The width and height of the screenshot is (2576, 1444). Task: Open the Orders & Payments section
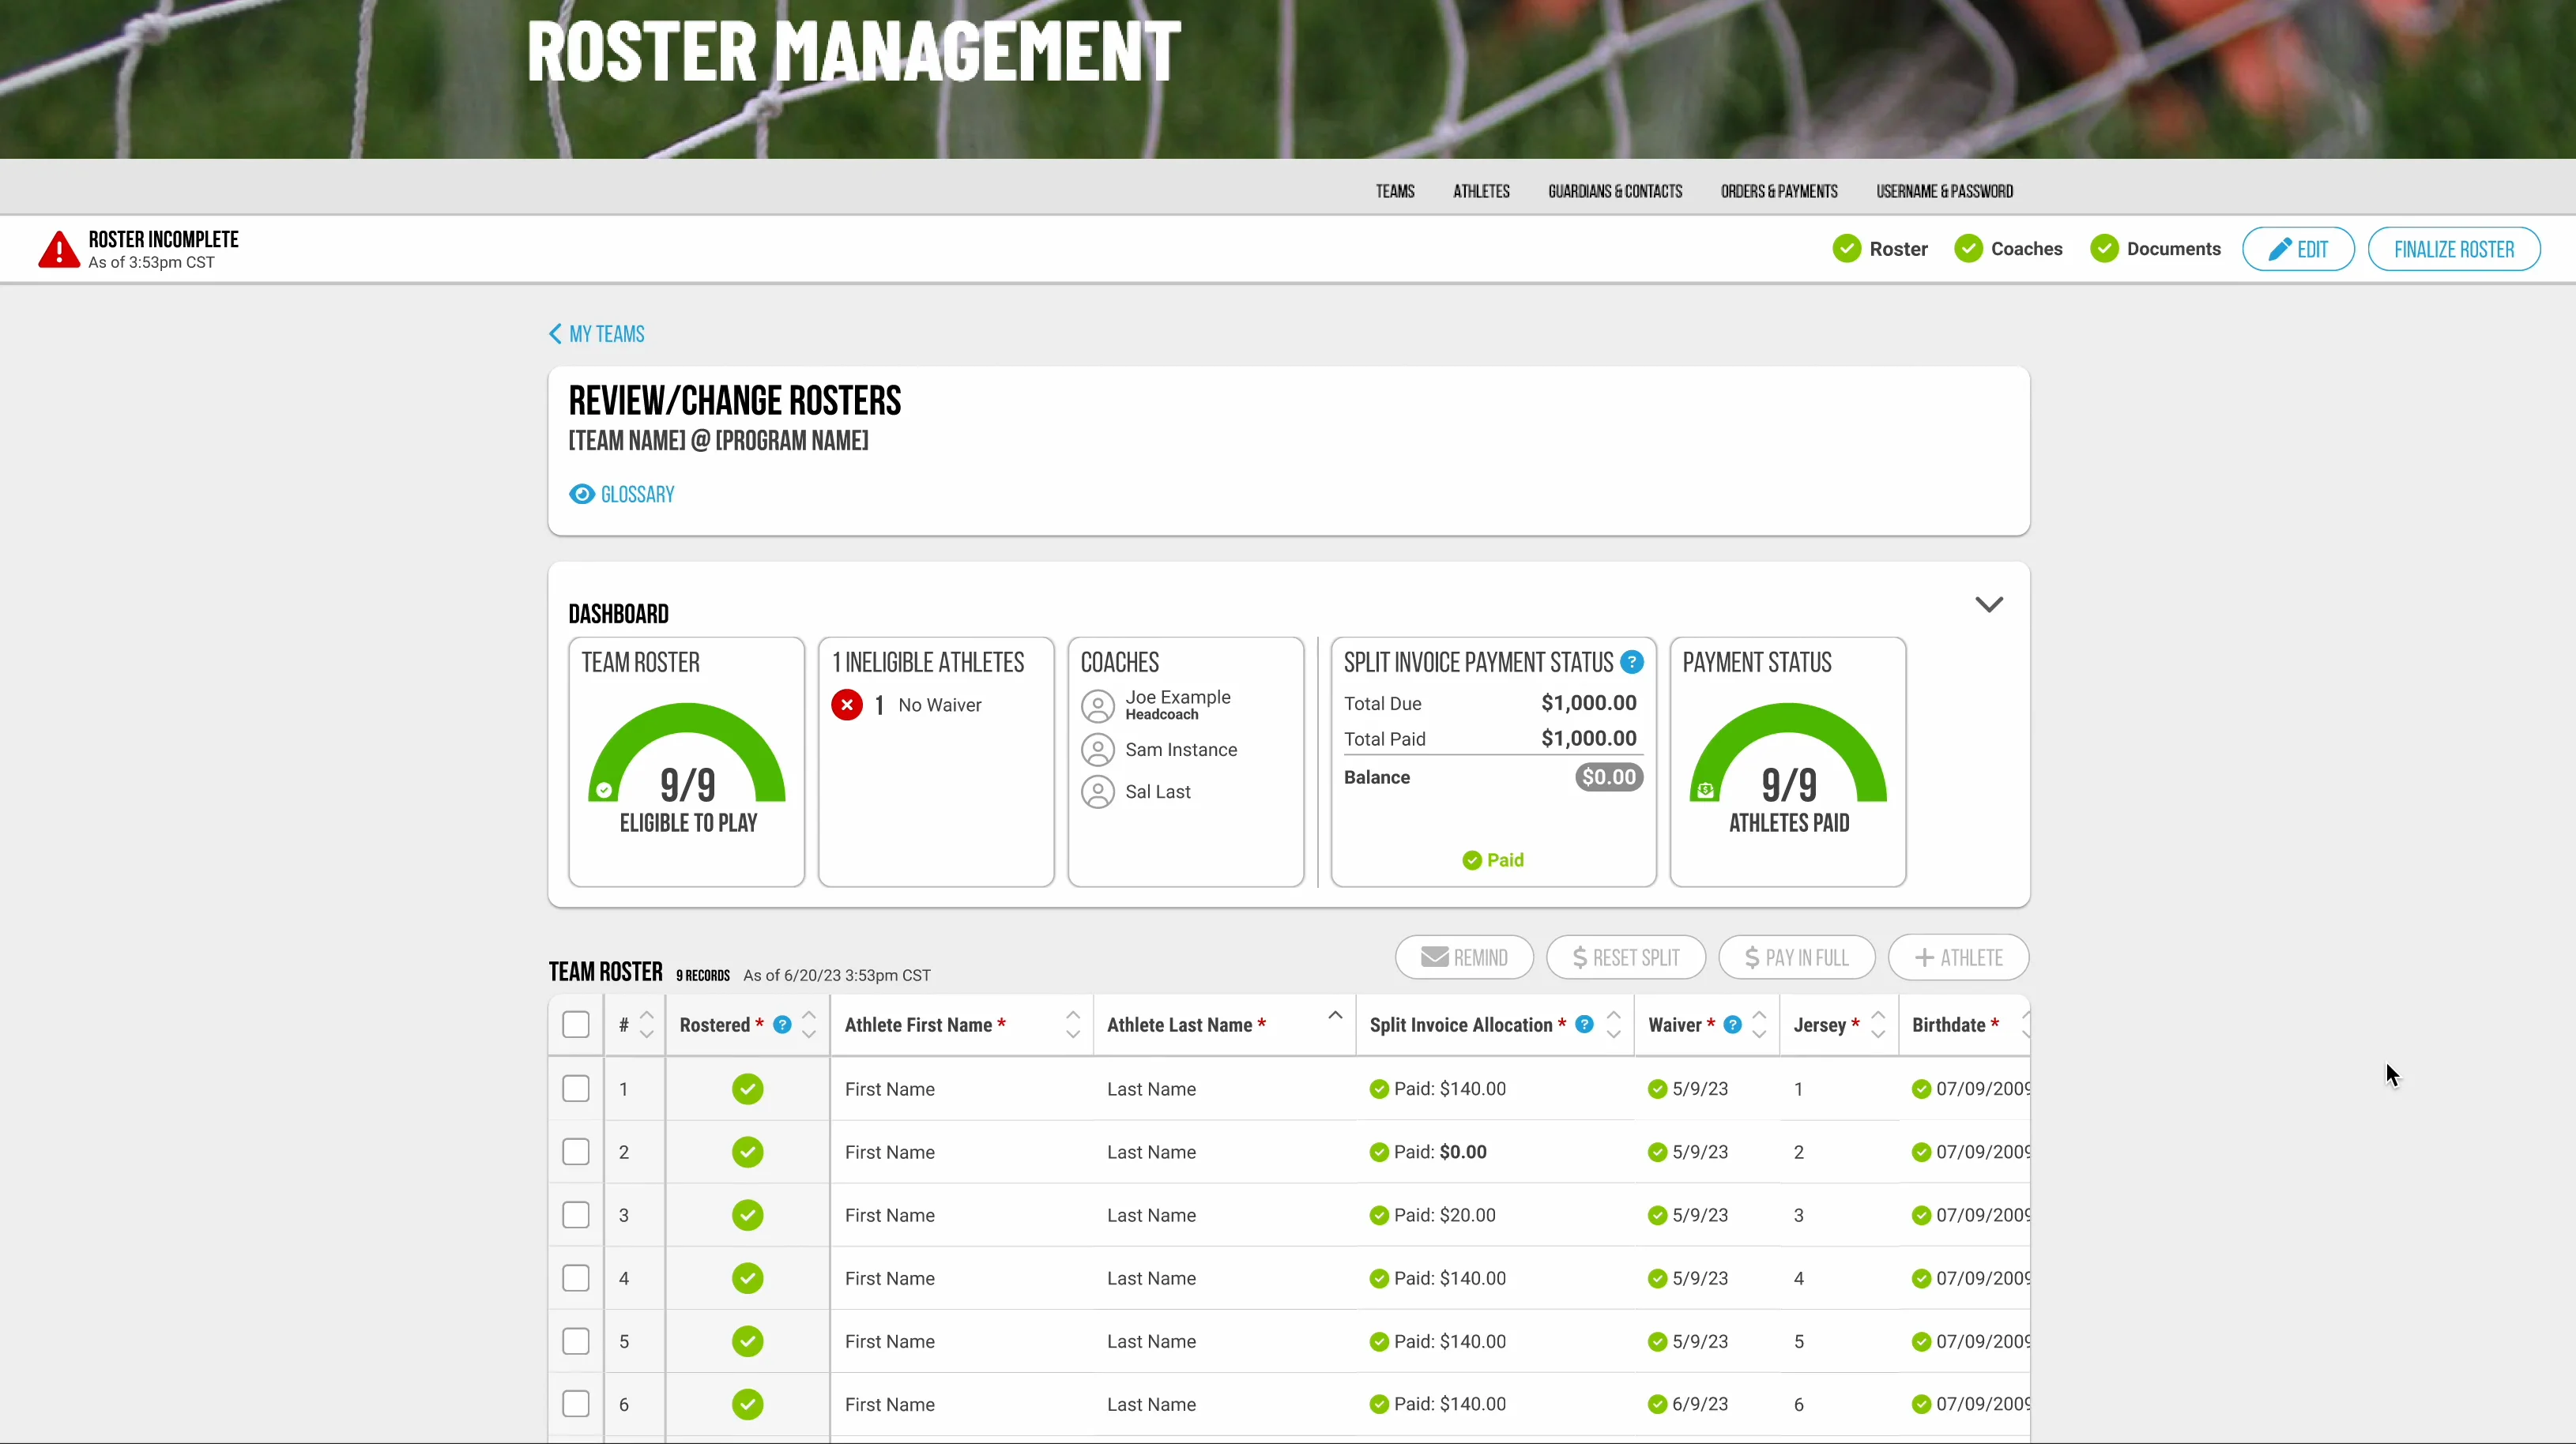(x=1779, y=191)
